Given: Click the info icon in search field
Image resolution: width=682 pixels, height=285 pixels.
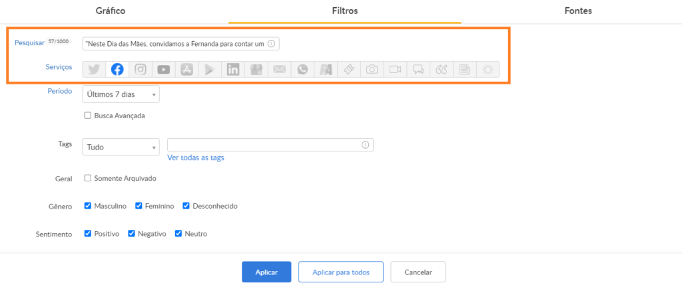Looking at the screenshot, I should click(271, 44).
